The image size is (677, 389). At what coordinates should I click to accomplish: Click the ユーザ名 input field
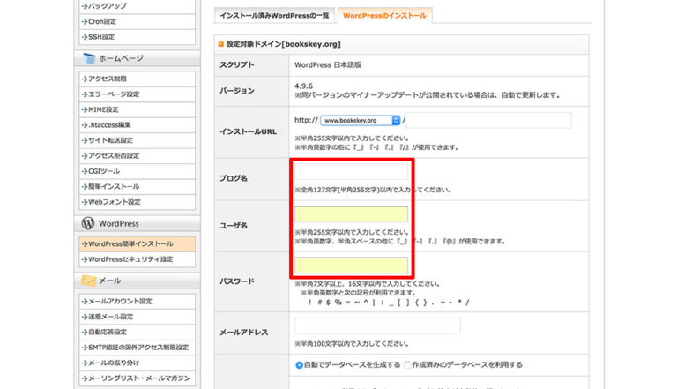[x=351, y=214]
